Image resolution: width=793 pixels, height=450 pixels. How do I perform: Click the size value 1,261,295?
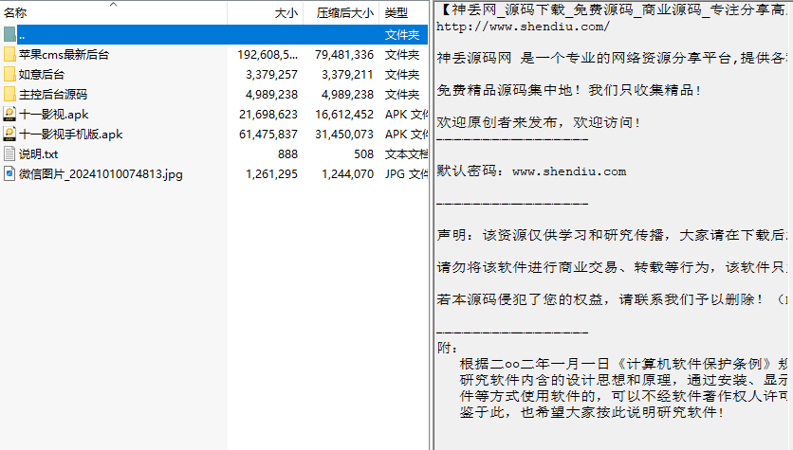(271, 174)
